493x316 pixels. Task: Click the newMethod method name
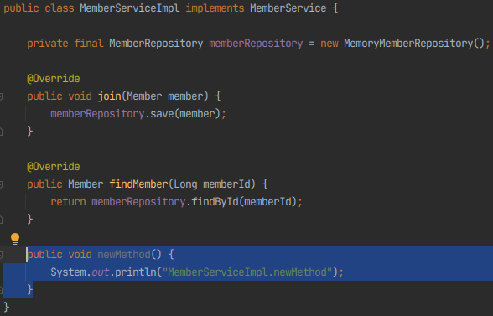tap(124, 255)
